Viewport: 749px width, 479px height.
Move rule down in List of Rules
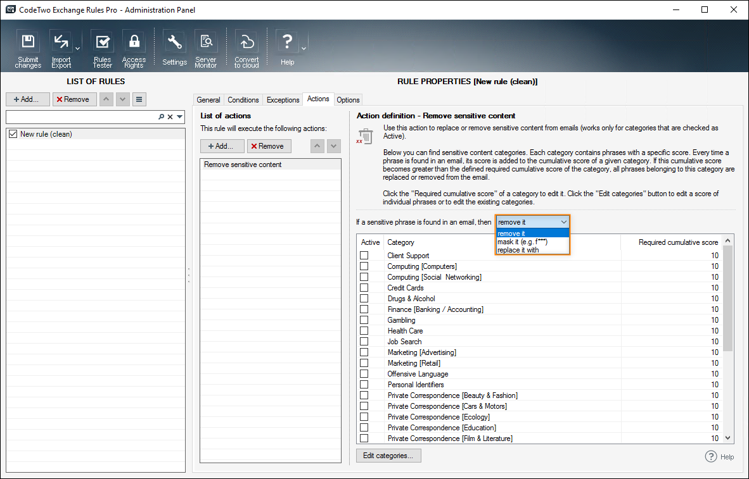(x=123, y=99)
